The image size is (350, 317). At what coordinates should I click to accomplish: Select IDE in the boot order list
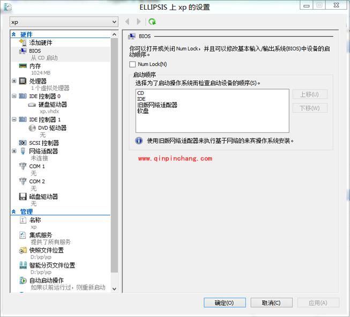(141, 99)
